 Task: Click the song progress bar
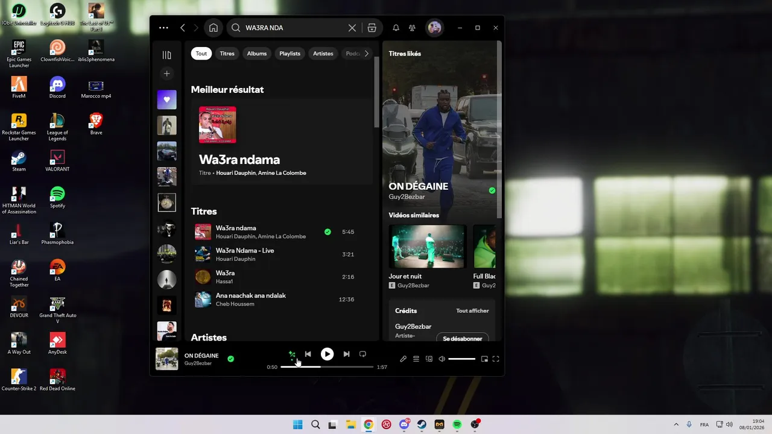click(327, 366)
